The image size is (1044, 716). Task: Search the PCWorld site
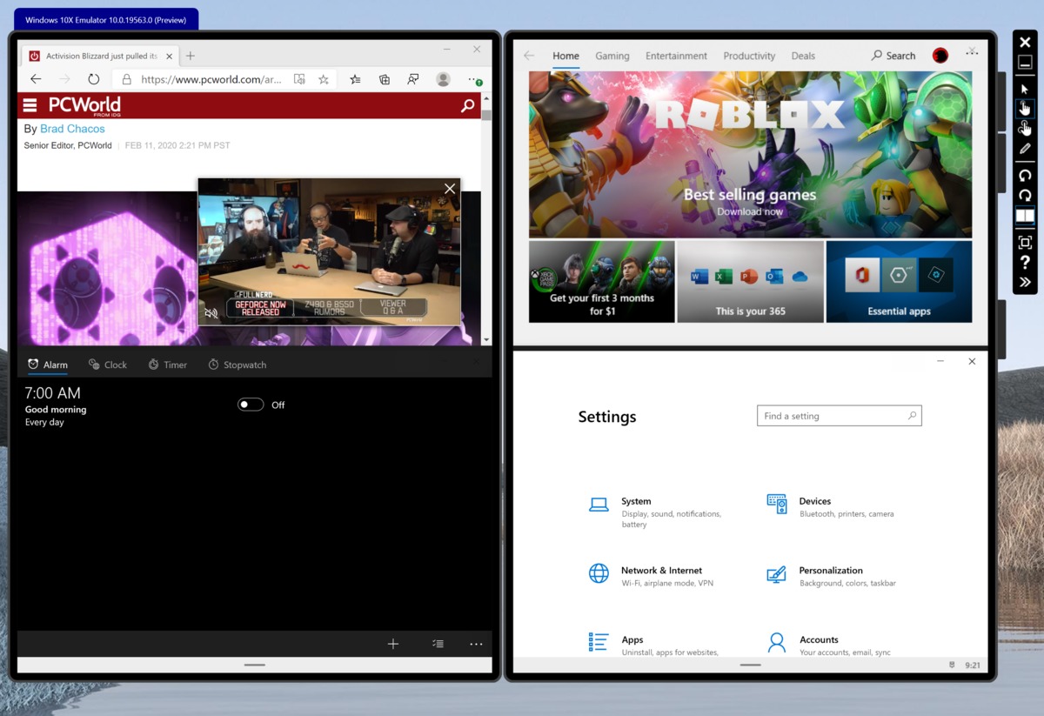click(x=468, y=105)
